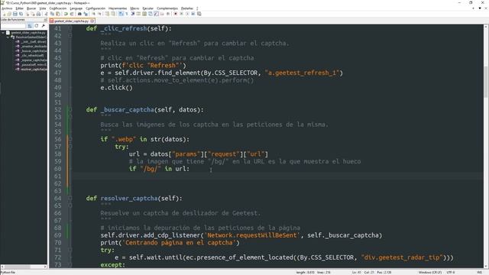Collapse fold marker at line 64 resolver_captcha
The image size is (489, 275).
pyautogui.click(x=70, y=199)
